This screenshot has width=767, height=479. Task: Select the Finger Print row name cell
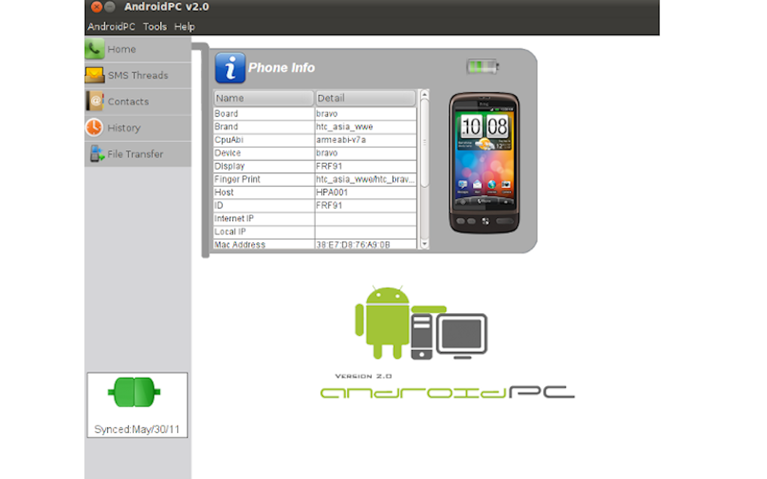[x=264, y=180]
